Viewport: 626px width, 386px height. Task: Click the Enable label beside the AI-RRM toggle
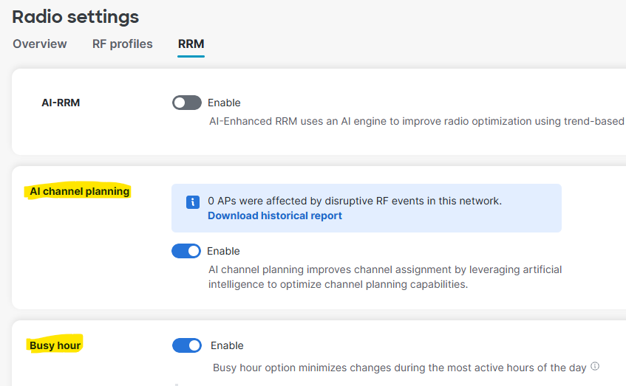pyautogui.click(x=224, y=103)
